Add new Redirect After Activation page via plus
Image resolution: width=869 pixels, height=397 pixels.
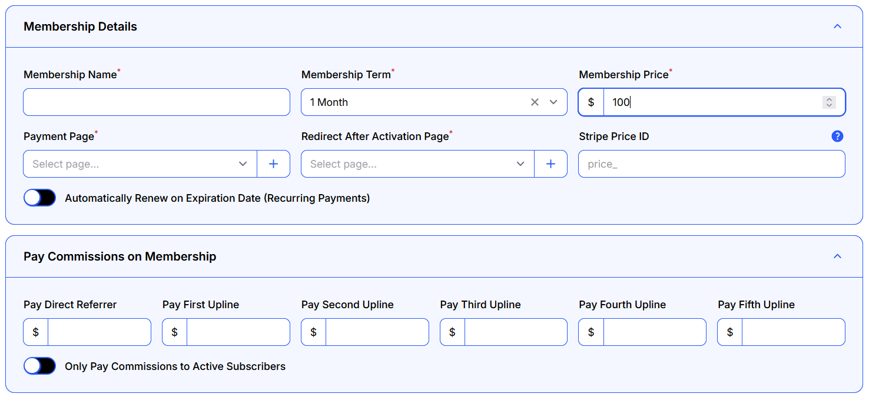pos(550,164)
